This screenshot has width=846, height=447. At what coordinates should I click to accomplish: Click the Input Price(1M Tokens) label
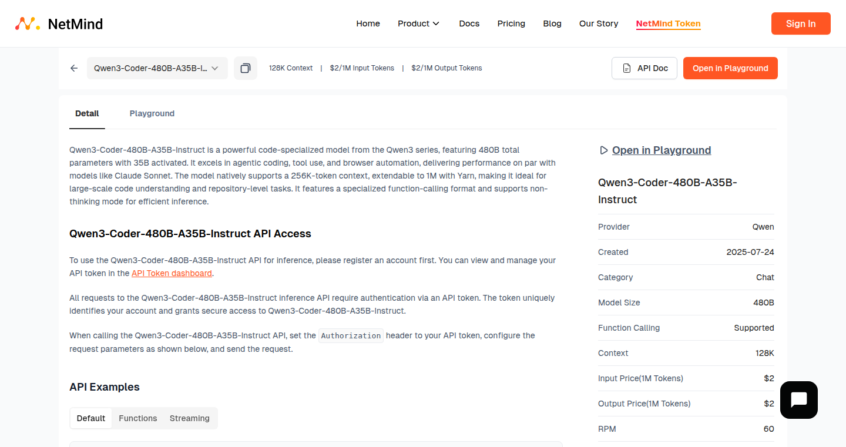pyautogui.click(x=640, y=378)
